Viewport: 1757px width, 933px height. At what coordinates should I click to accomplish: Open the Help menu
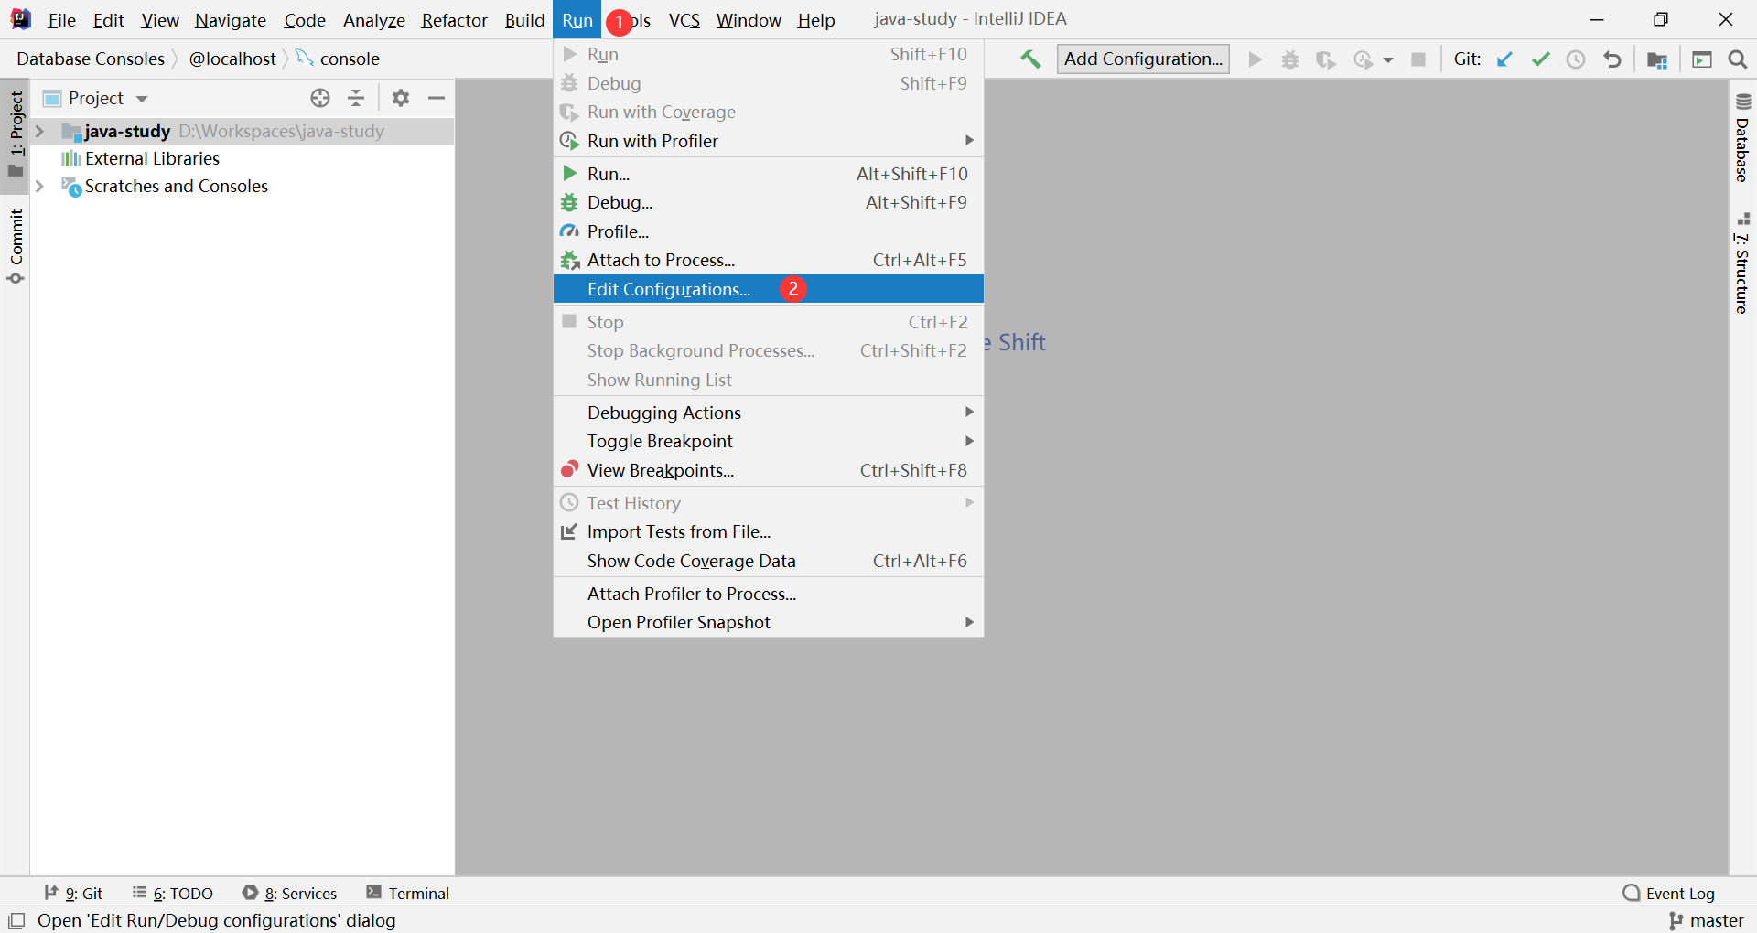point(815,20)
